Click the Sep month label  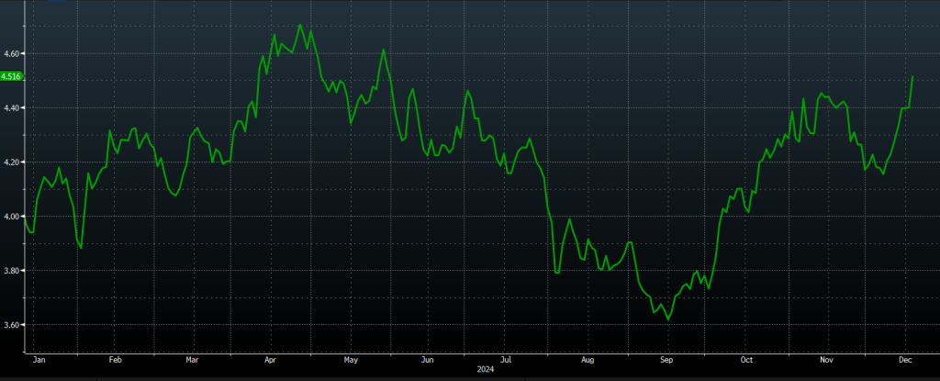pos(666,360)
